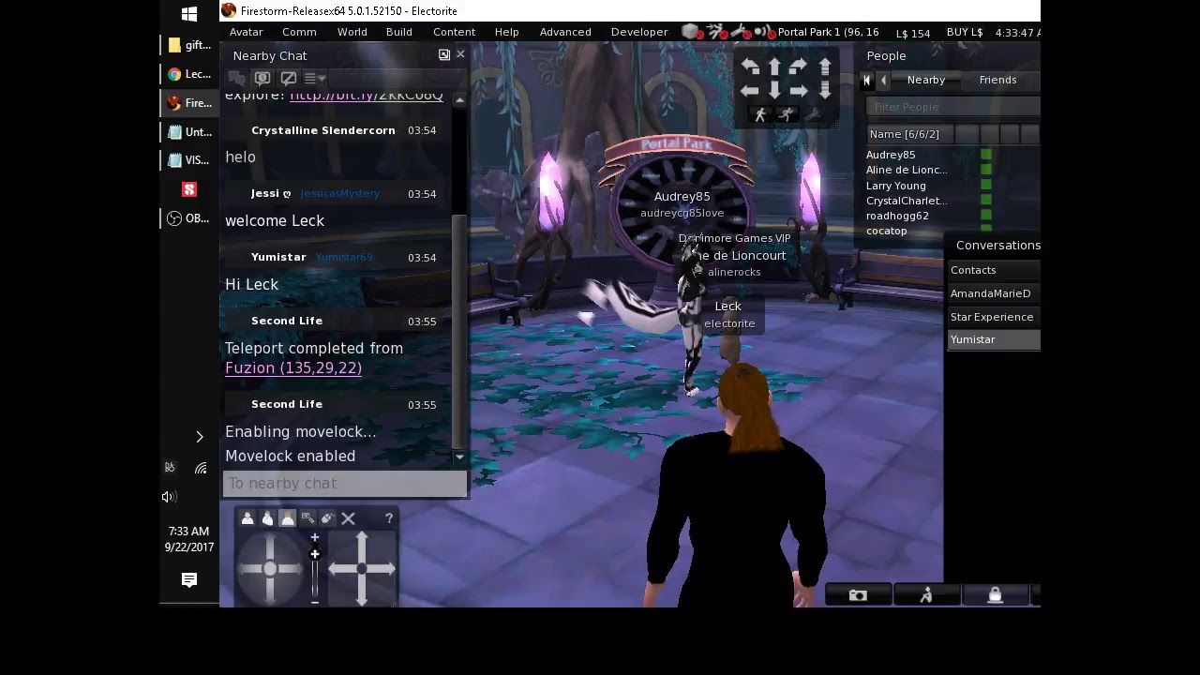1200x675 pixels.
Task: Open the Fuzion (135,29,22) teleport link
Action: pos(293,368)
